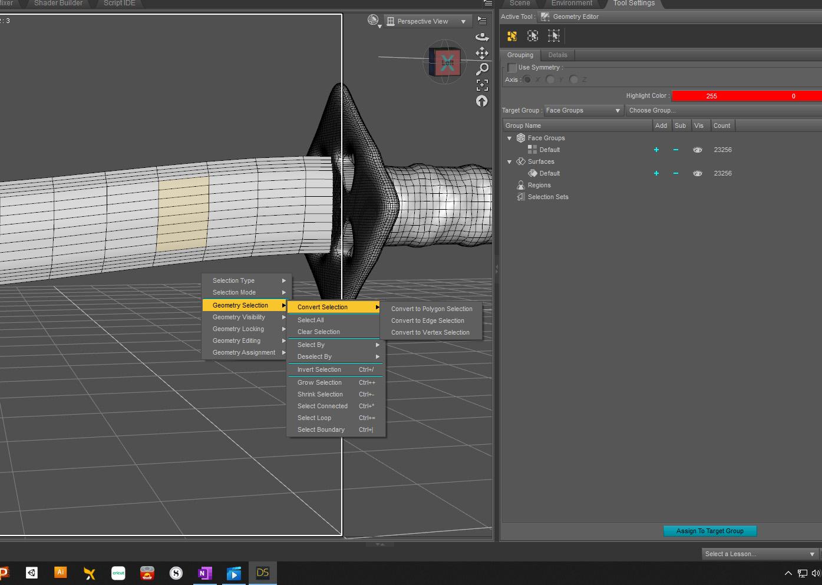Select the X axis radio button
The width and height of the screenshot is (822, 585).
[x=526, y=79]
